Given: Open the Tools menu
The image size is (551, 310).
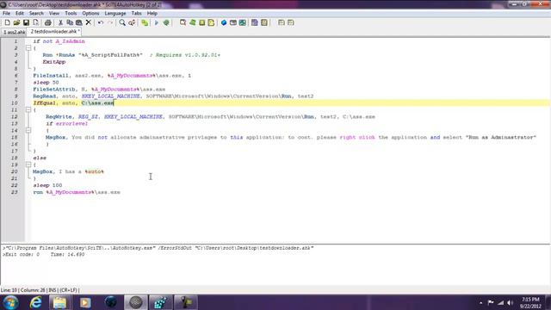Looking at the screenshot, I should pyautogui.click(x=71, y=14).
